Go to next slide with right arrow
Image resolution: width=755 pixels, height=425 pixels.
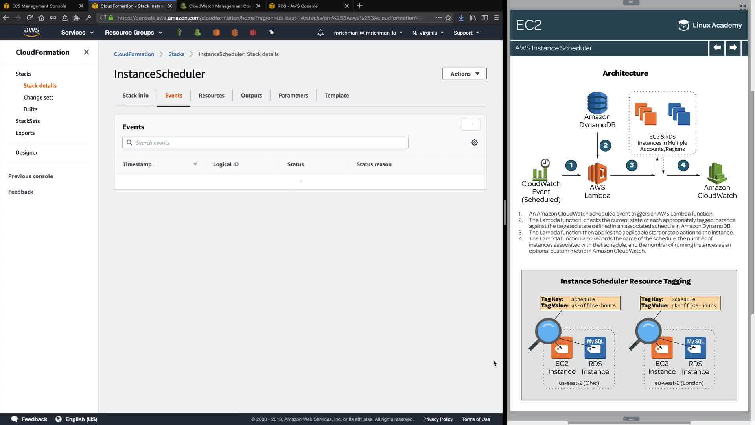(x=733, y=48)
